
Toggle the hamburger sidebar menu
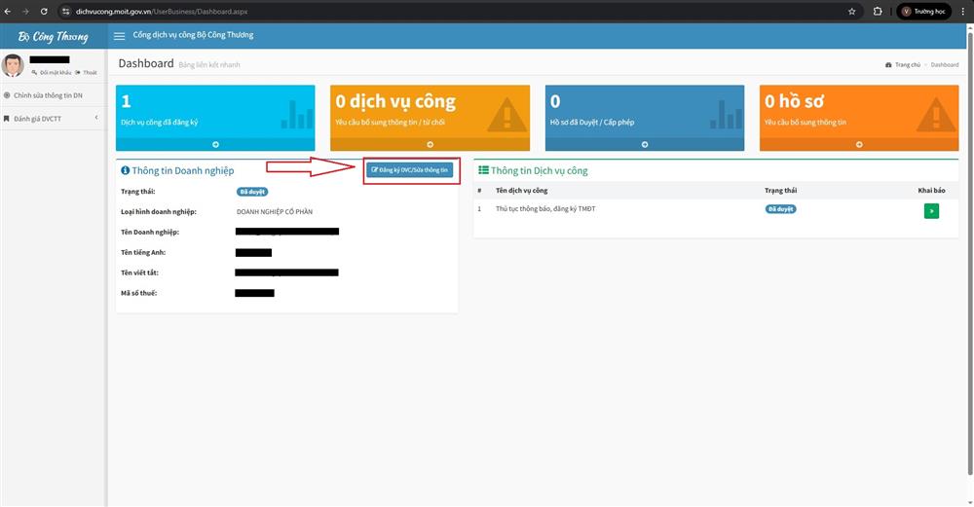click(120, 36)
